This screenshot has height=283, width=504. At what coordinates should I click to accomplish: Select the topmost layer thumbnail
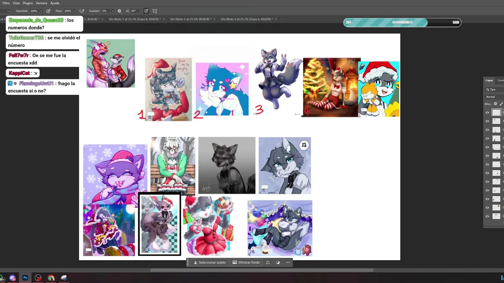pos(497,112)
